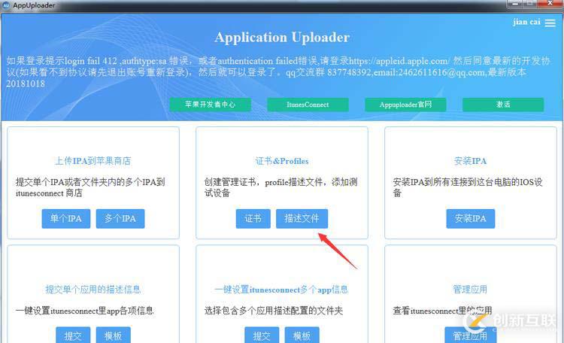The width and height of the screenshot is (564, 343).
Task: Select the 上传IPA到苹果商店 heading link
Action: click(x=92, y=161)
